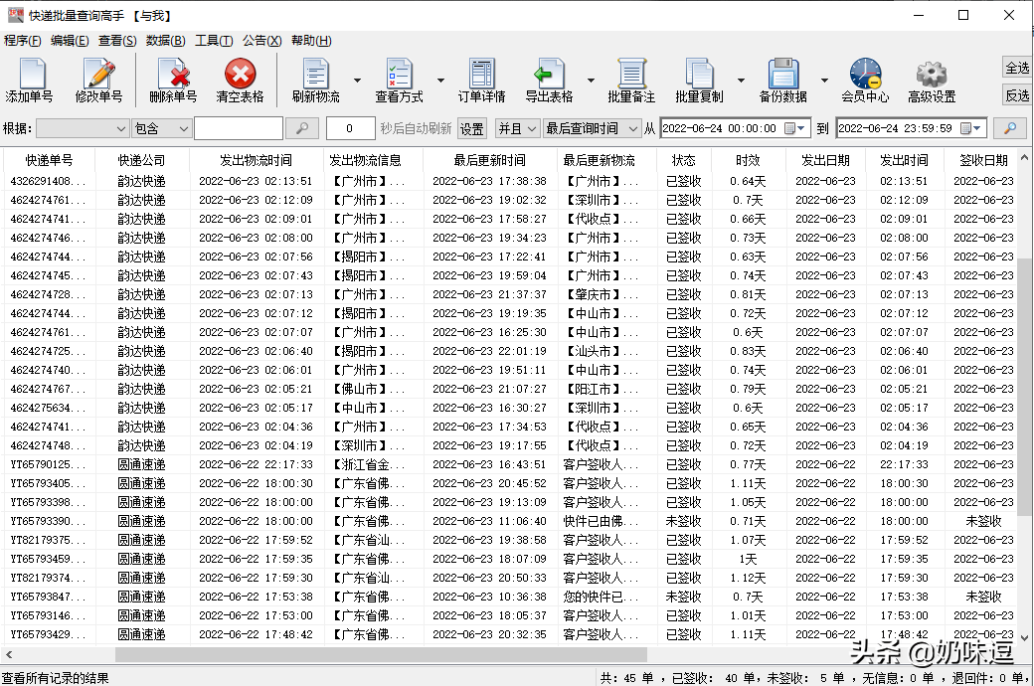Open the 工具(T) menu
Screen dimensions: 1034x686
coord(214,40)
